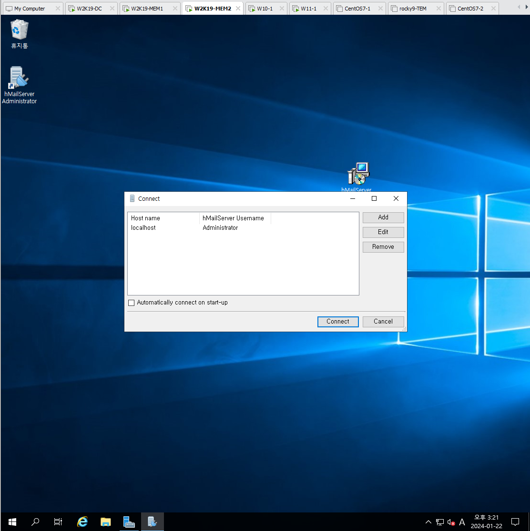Open Server Manager from the taskbar
This screenshot has height=531, width=530.
click(x=129, y=522)
